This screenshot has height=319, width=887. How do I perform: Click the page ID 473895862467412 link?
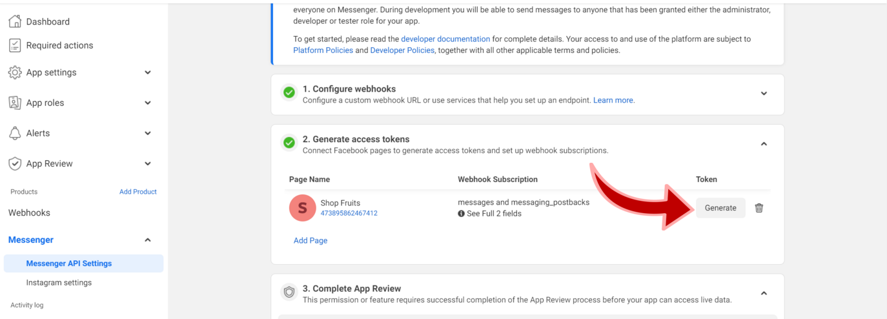tap(349, 213)
